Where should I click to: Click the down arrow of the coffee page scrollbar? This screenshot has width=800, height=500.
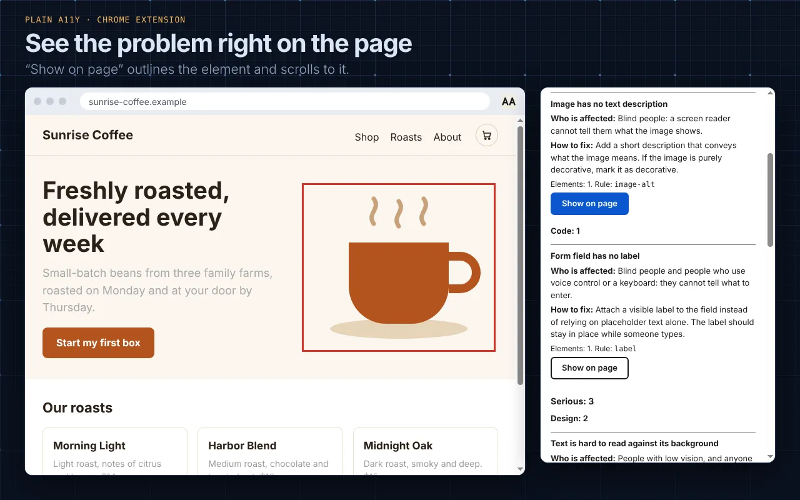(x=521, y=469)
